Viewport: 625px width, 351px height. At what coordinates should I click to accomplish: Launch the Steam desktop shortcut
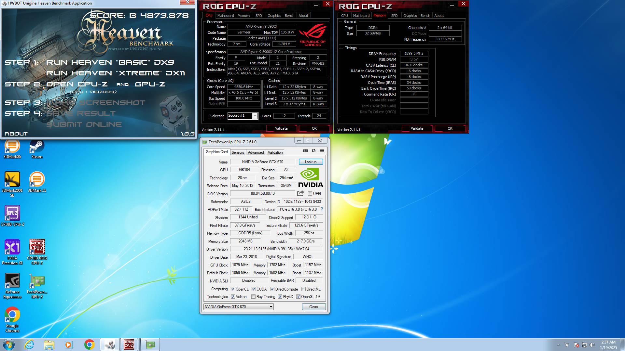[x=37, y=149]
